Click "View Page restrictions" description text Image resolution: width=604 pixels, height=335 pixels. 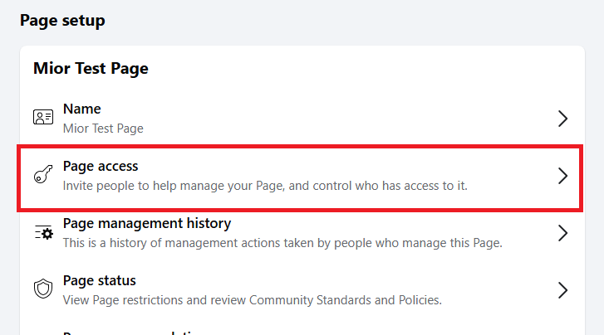click(252, 299)
